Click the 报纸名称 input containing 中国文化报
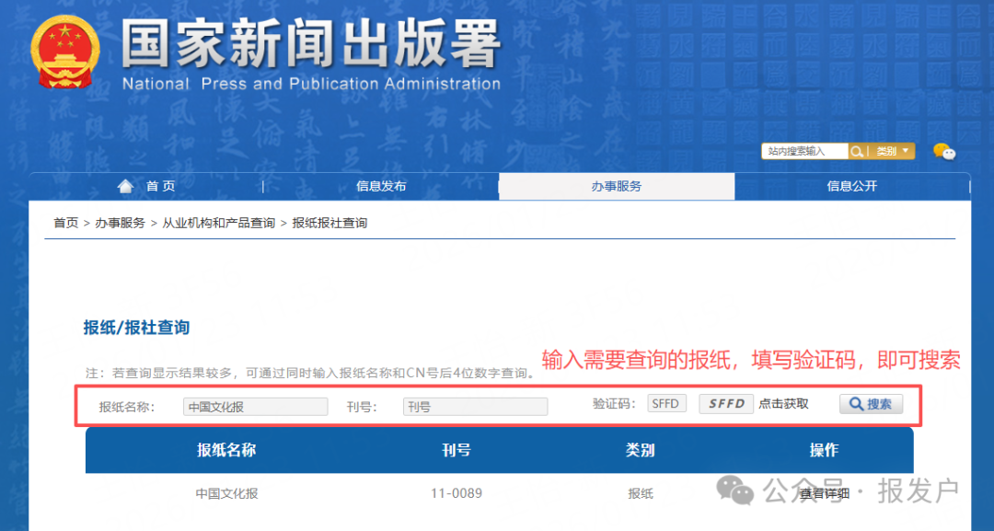Image resolution: width=994 pixels, height=531 pixels. click(255, 405)
